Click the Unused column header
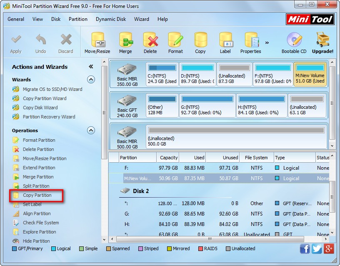The image size is (340, 266). pyautogui.click(x=222, y=158)
